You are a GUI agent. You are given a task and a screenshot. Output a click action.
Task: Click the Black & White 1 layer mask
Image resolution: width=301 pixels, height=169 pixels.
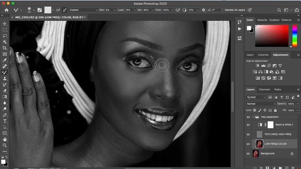pyautogui.click(x=270, y=125)
